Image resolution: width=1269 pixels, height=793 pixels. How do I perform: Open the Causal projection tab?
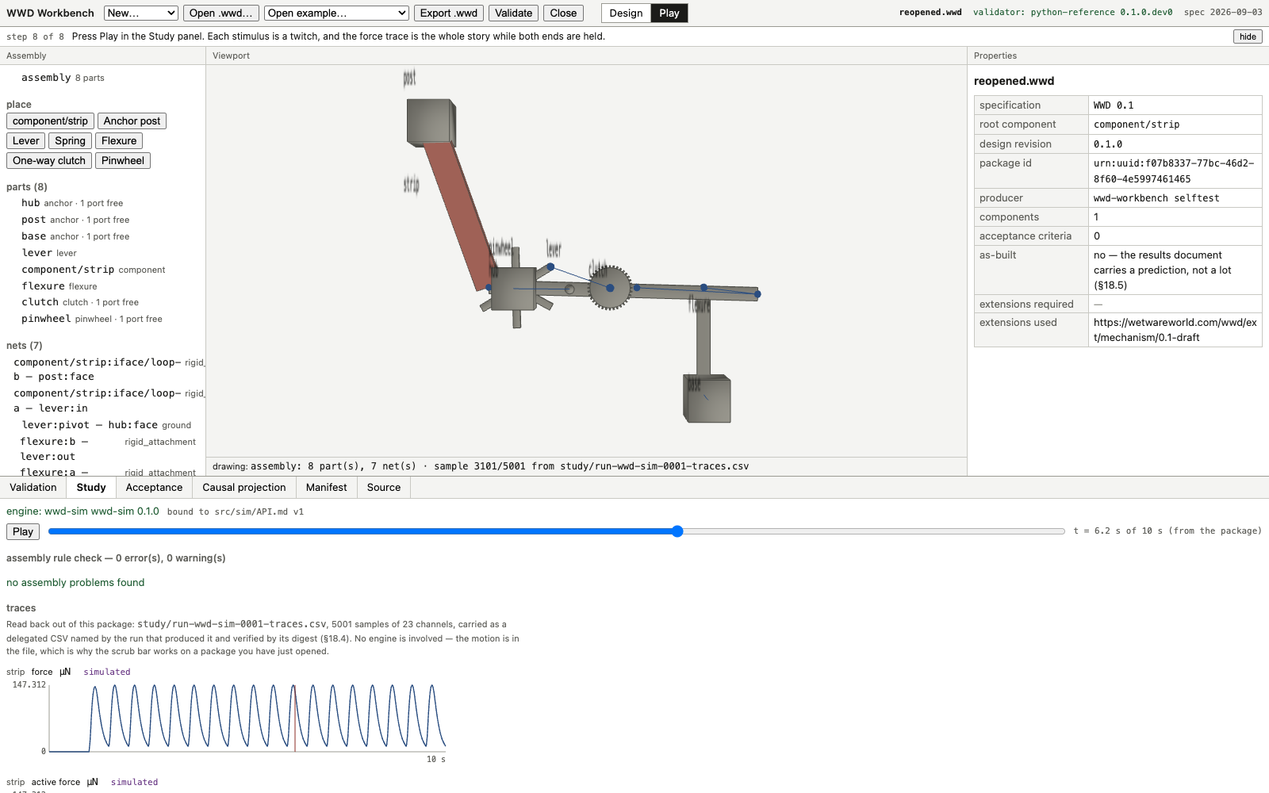click(244, 488)
